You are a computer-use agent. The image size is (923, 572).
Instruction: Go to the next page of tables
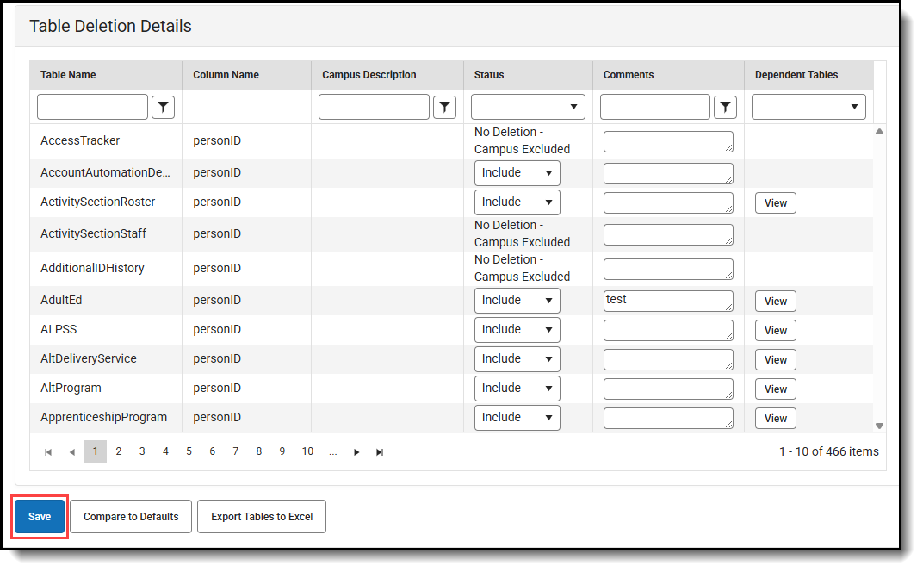[356, 451]
